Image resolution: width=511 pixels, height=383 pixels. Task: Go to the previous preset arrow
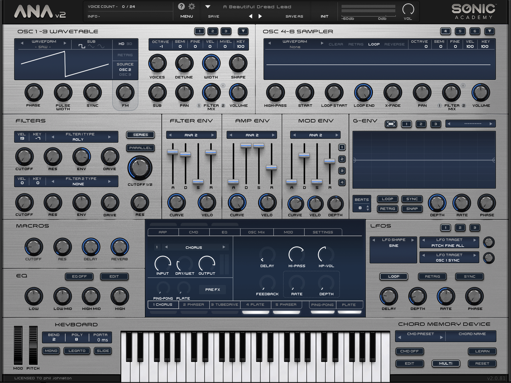(x=250, y=16)
